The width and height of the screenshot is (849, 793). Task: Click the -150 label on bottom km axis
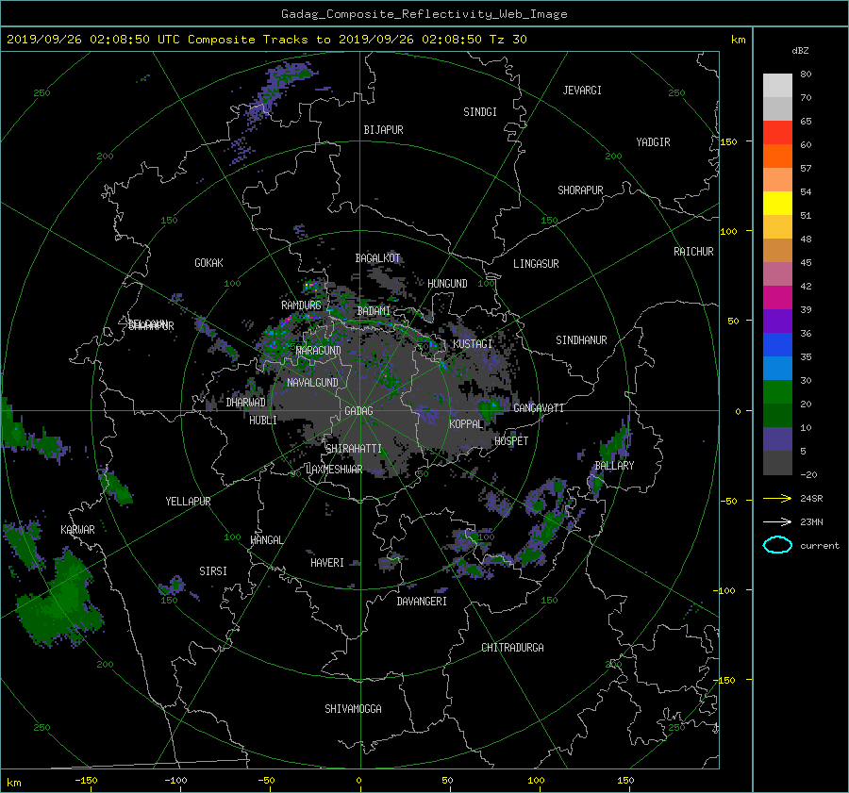pos(86,781)
